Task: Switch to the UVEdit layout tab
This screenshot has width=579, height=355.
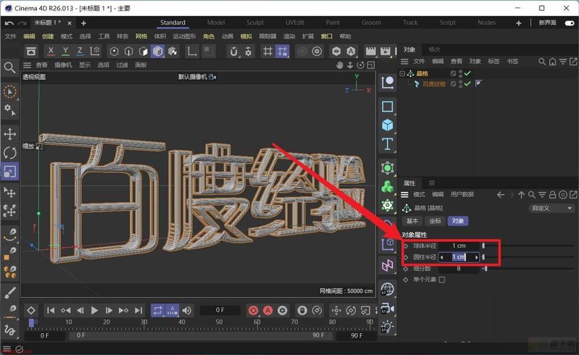Action: click(295, 23)
